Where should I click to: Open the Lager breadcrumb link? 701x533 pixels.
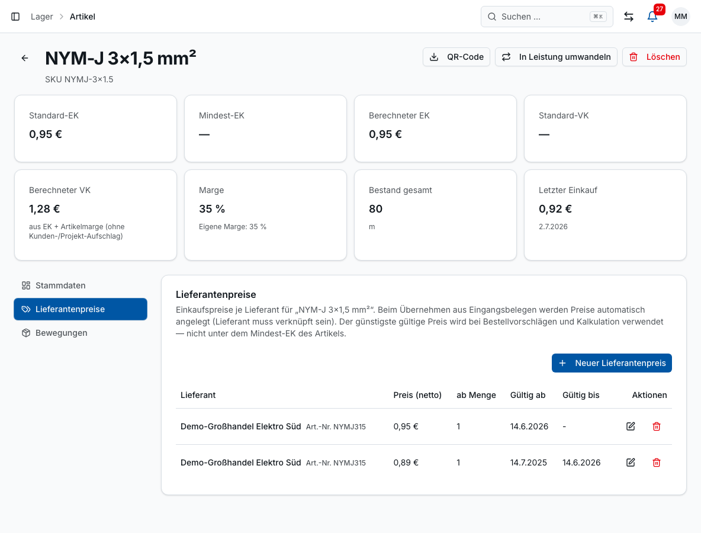[41, 17]
